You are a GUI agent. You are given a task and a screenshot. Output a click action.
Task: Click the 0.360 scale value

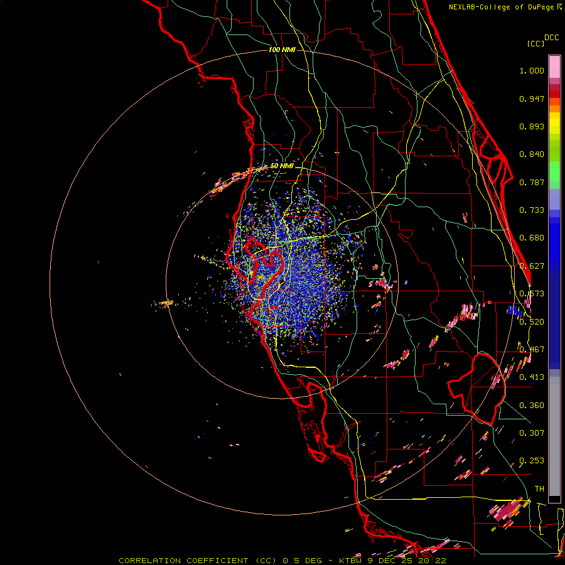pyautogui.click(x=532, y=406)
